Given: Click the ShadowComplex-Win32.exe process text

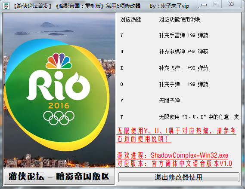Looking at the screenshot, I should 189,155.
